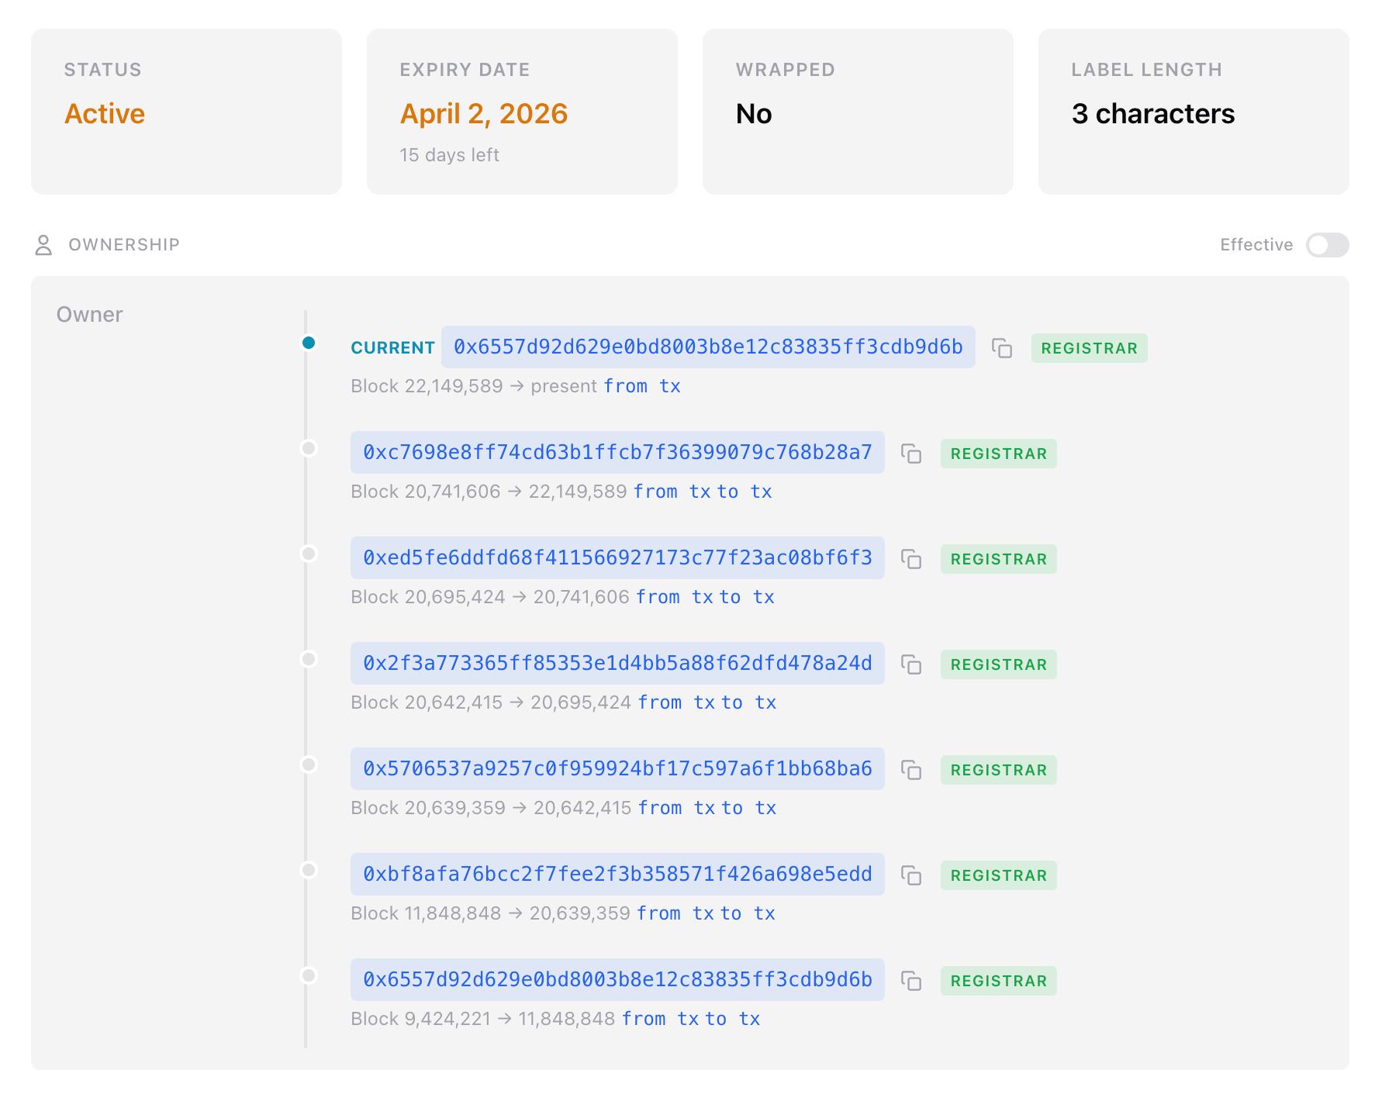This screenshot has width=1382, height=1101.
Task: Open current owner address link
Action: coord(707,347)
